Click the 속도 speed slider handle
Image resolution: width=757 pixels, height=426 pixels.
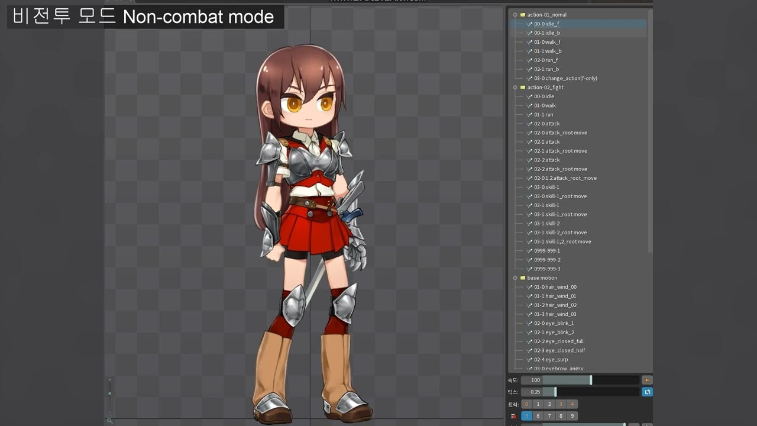591,380
